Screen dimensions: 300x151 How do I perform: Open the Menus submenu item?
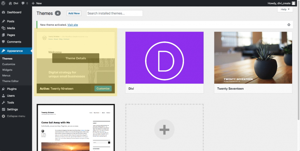click(6, 75)
